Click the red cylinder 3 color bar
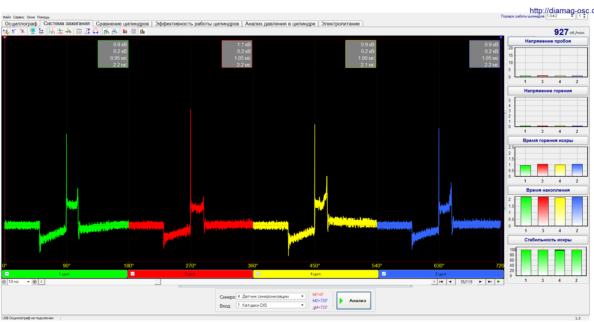The height and width of the screenshot is (322, 594). pyautogui.click(x=190, y=274)
